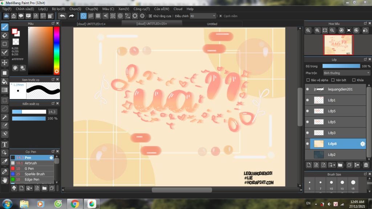Open the Lớp(L) menu
Image resolution: width=372 pixels, height=209 pixels.
click(x=43, y=9)
